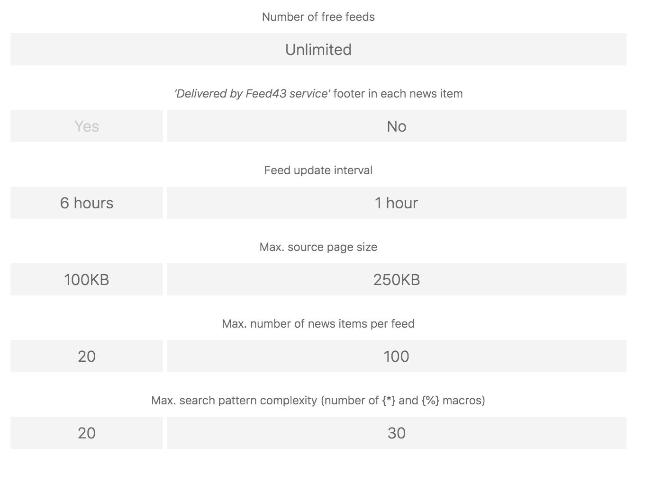Click the 30 pattern complexity cell
The image size is (671, 482).
(x=396, y=433)
